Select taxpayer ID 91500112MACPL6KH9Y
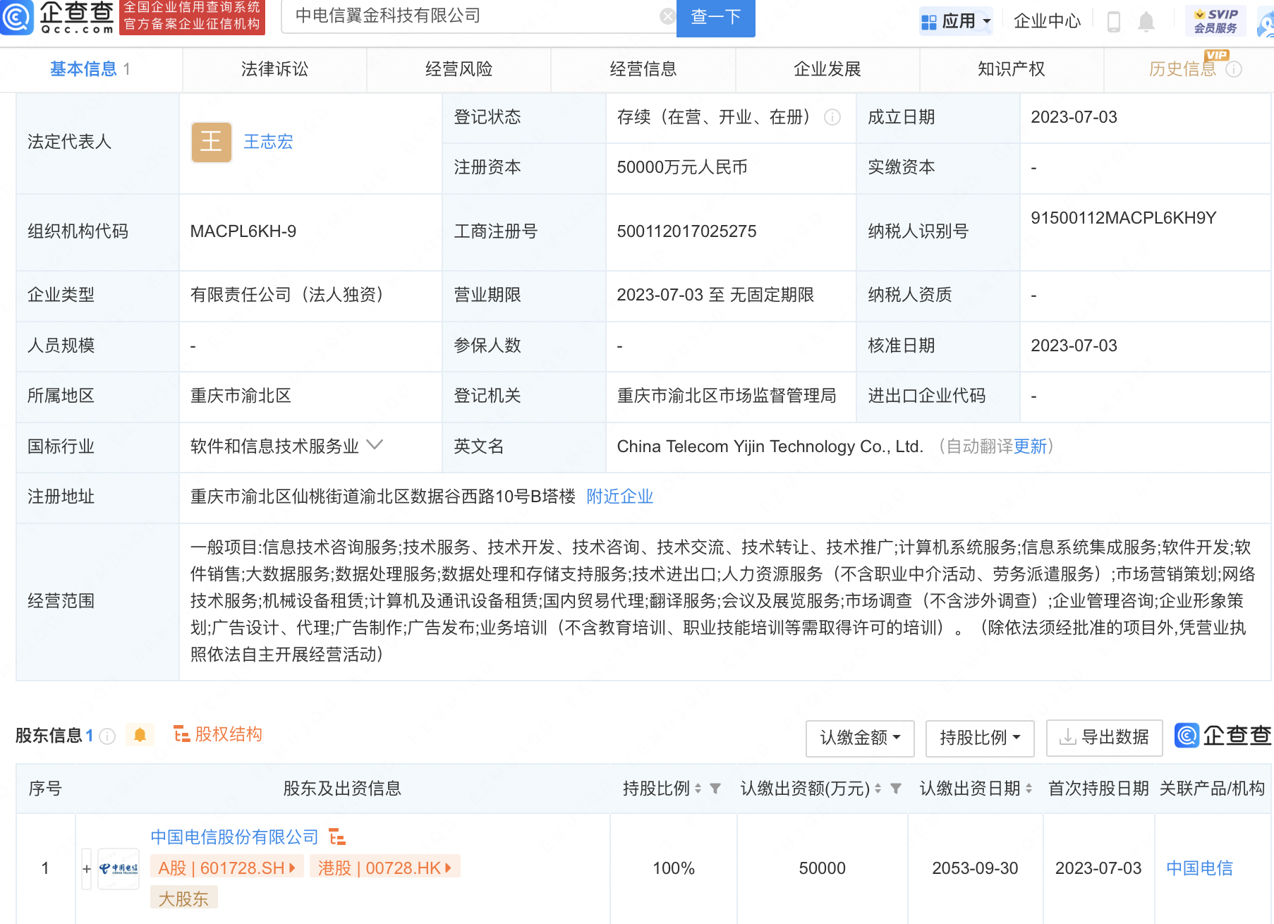1274x924 pixels. [1124, 218]
